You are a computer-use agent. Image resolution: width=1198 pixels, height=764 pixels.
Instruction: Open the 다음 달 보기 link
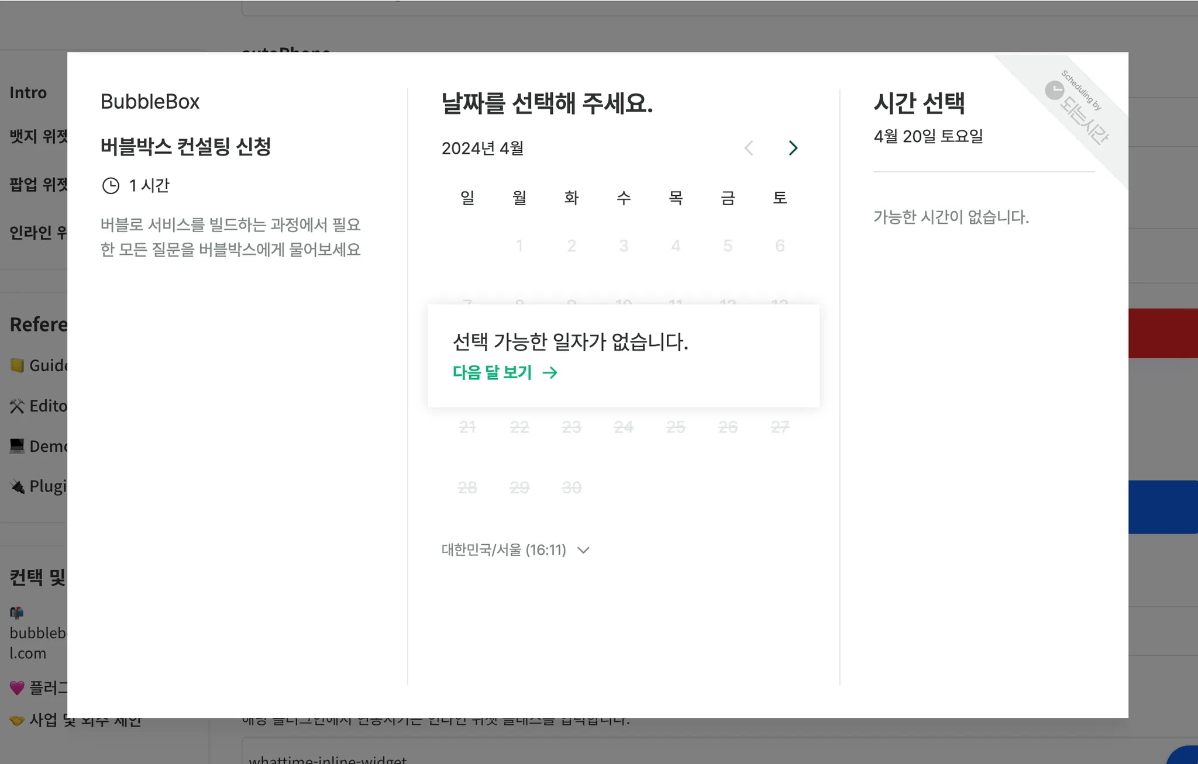[493, 372]
